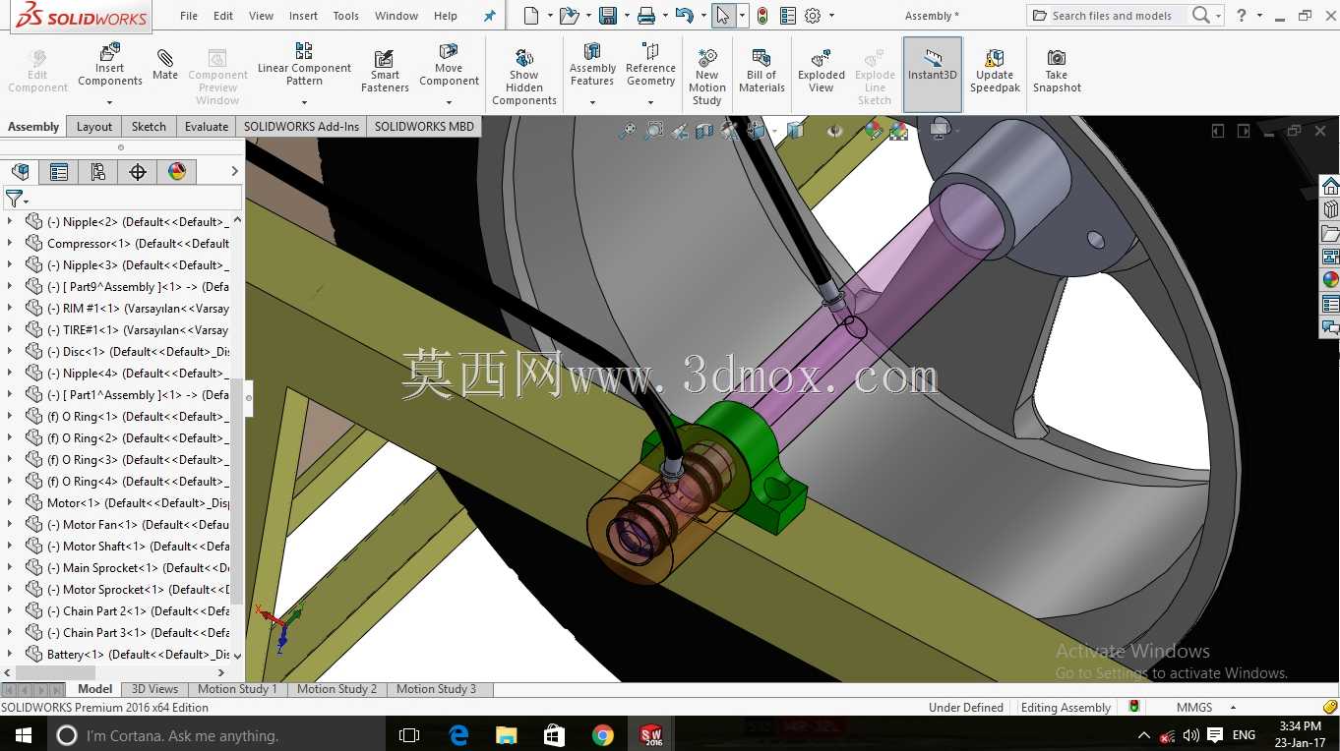Image resolution: width=1340 pixels, height=751 pixels.
Task: Switch to PropertyManager tab icon
Action: click(59, 172)
